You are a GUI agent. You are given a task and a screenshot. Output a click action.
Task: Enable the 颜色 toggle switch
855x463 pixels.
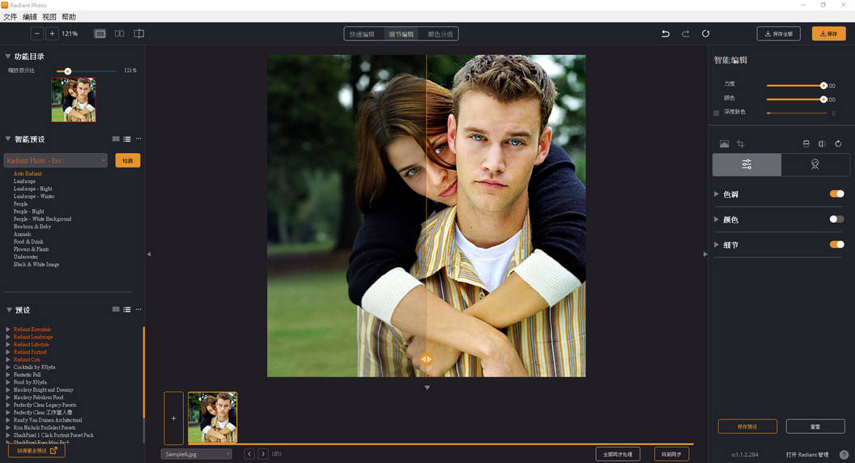[x=836, y=219]
